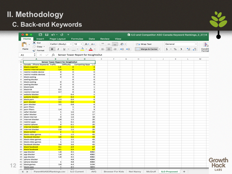Toggle center horizontal alignment
The height and width of the screenshot is (174, 232).
click(x=109, y=49)
